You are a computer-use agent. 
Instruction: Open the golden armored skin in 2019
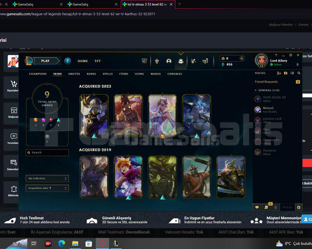(231, 177)
